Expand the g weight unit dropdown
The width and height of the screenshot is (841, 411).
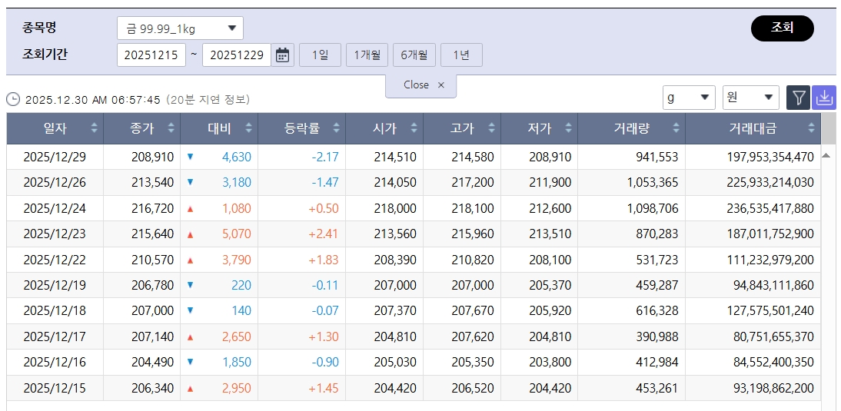point(689,98)
